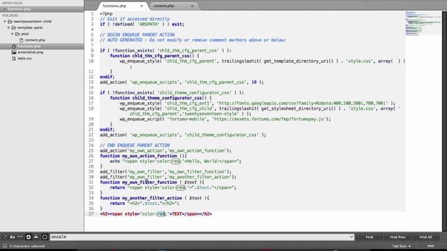Image resolution: width=447 pixels, height=251 pixels.
Task: Click '3 characters selected' status text
Action: pos(27,246)
